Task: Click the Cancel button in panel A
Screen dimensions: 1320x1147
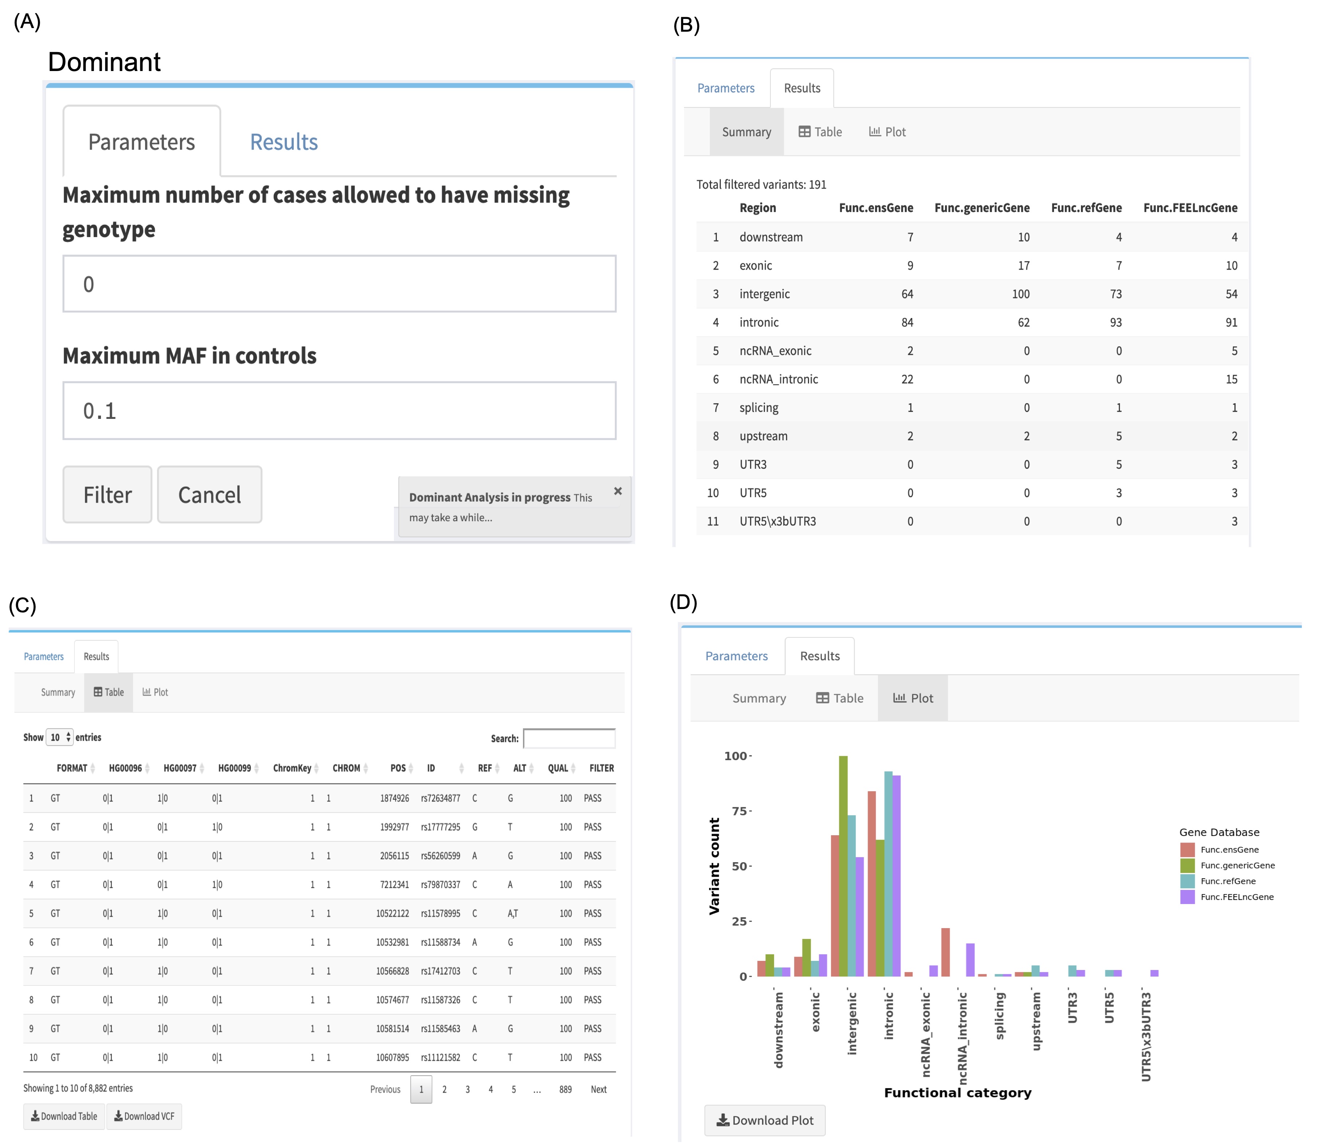Action: tap(210, 494)
